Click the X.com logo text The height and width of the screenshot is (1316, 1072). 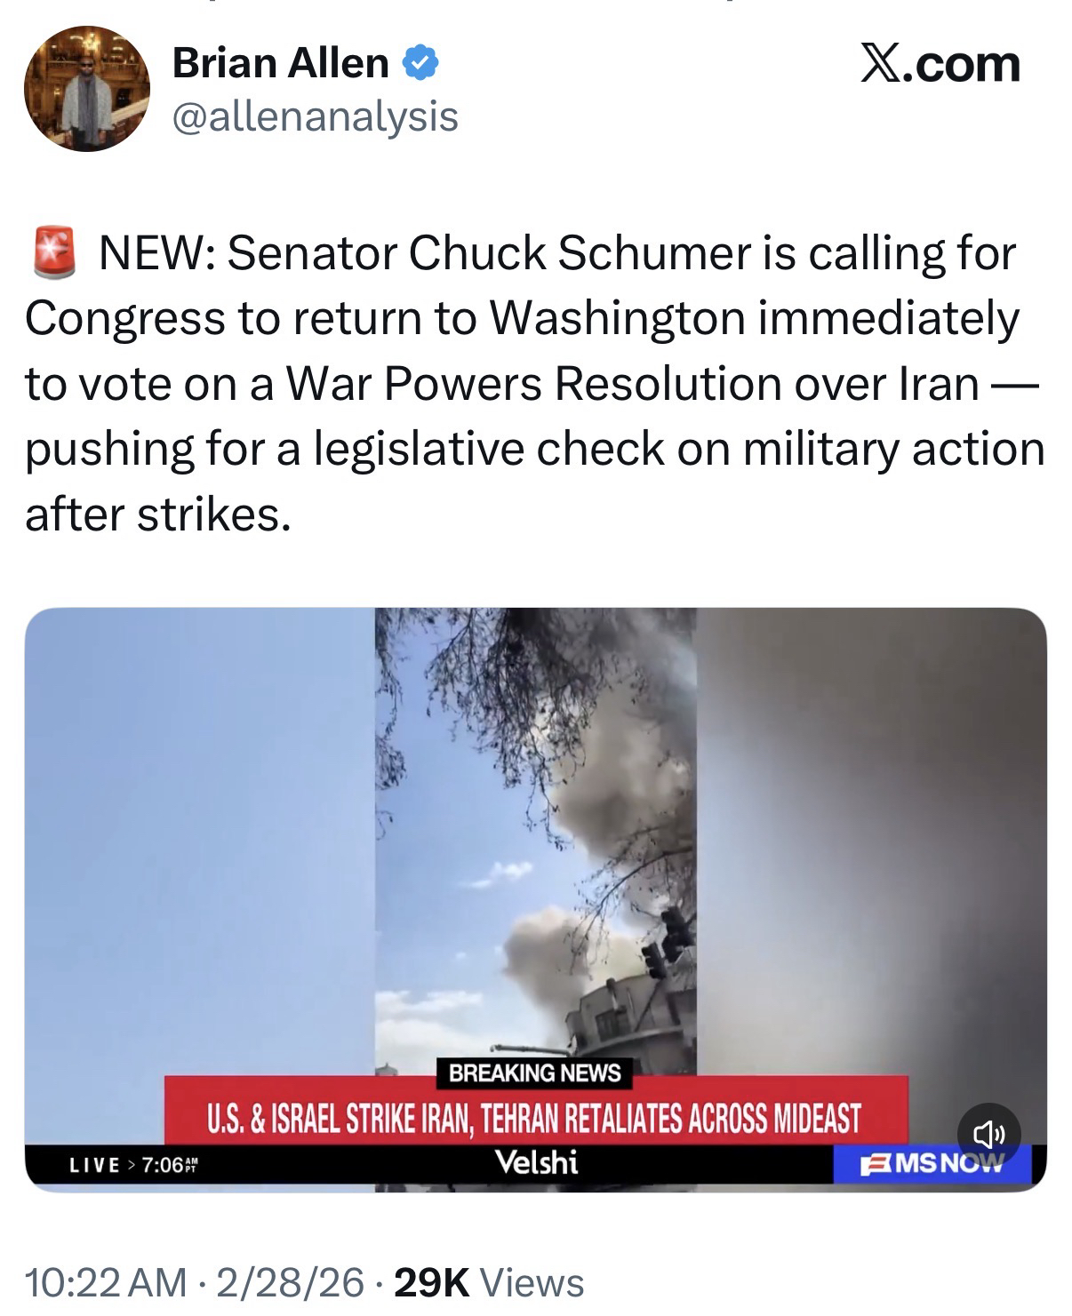click(x=940, y=65)
